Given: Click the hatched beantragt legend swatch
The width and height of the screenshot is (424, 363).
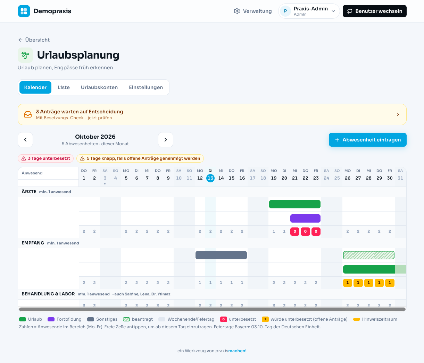Looking at the screenshot, I should tap(126, 319).
